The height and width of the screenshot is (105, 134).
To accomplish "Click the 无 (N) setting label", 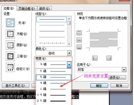I will point(22,23).
